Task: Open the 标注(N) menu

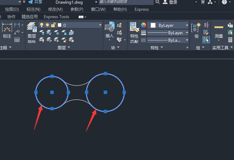Action: 33,9
